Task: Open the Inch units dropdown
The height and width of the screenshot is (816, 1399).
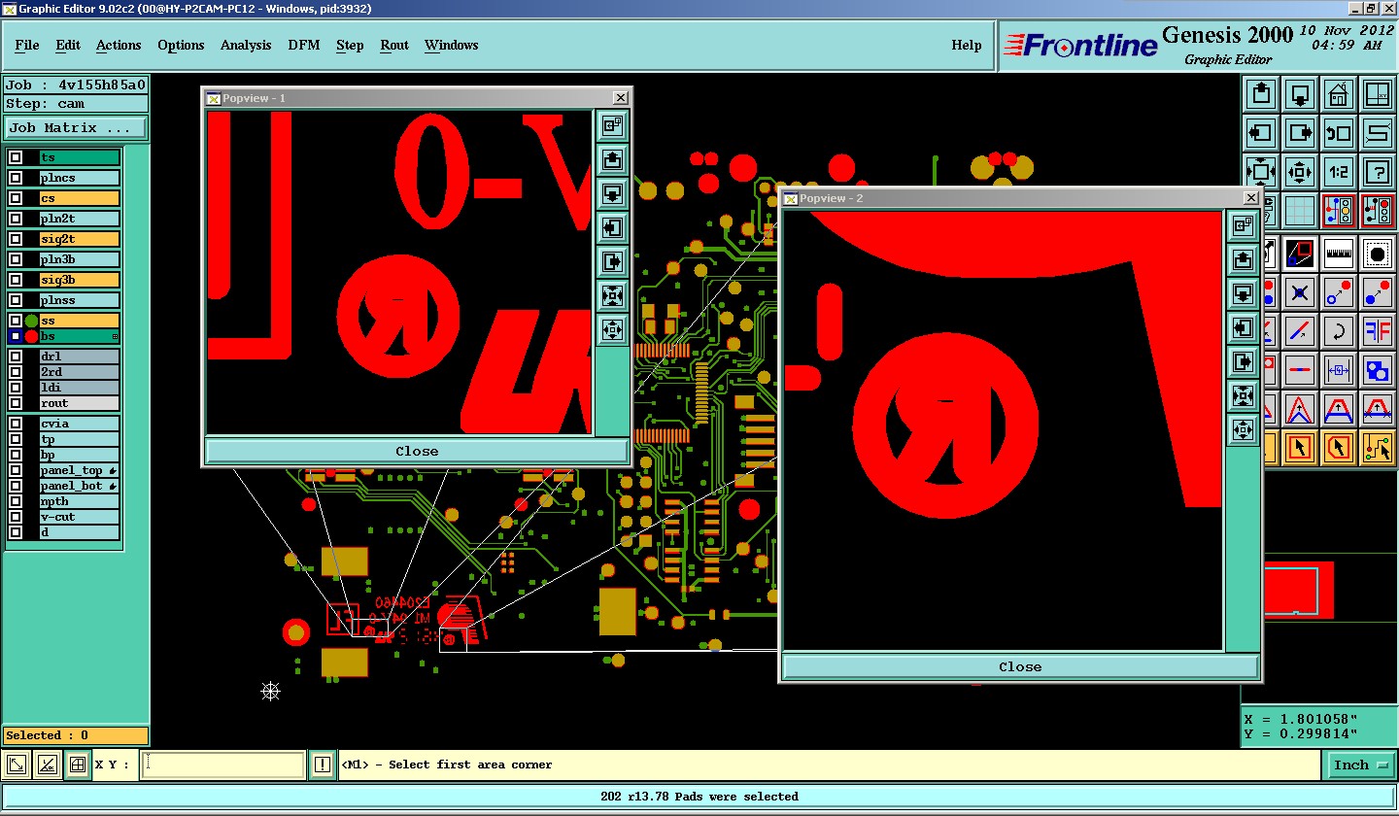Action: tap(1359, 765)
